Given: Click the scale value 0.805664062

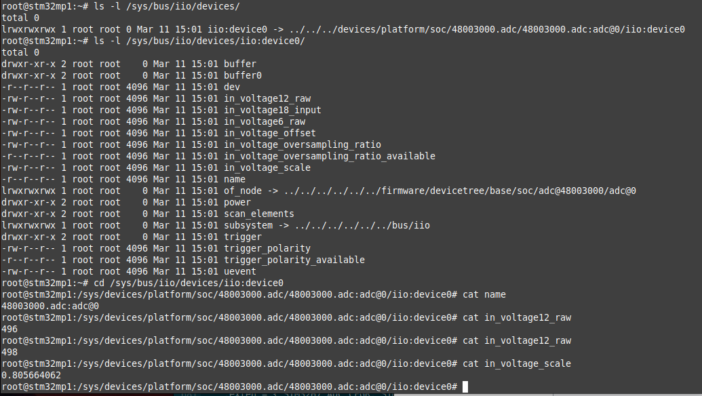Looking at the screenshot, I should [x=31, y=375].
